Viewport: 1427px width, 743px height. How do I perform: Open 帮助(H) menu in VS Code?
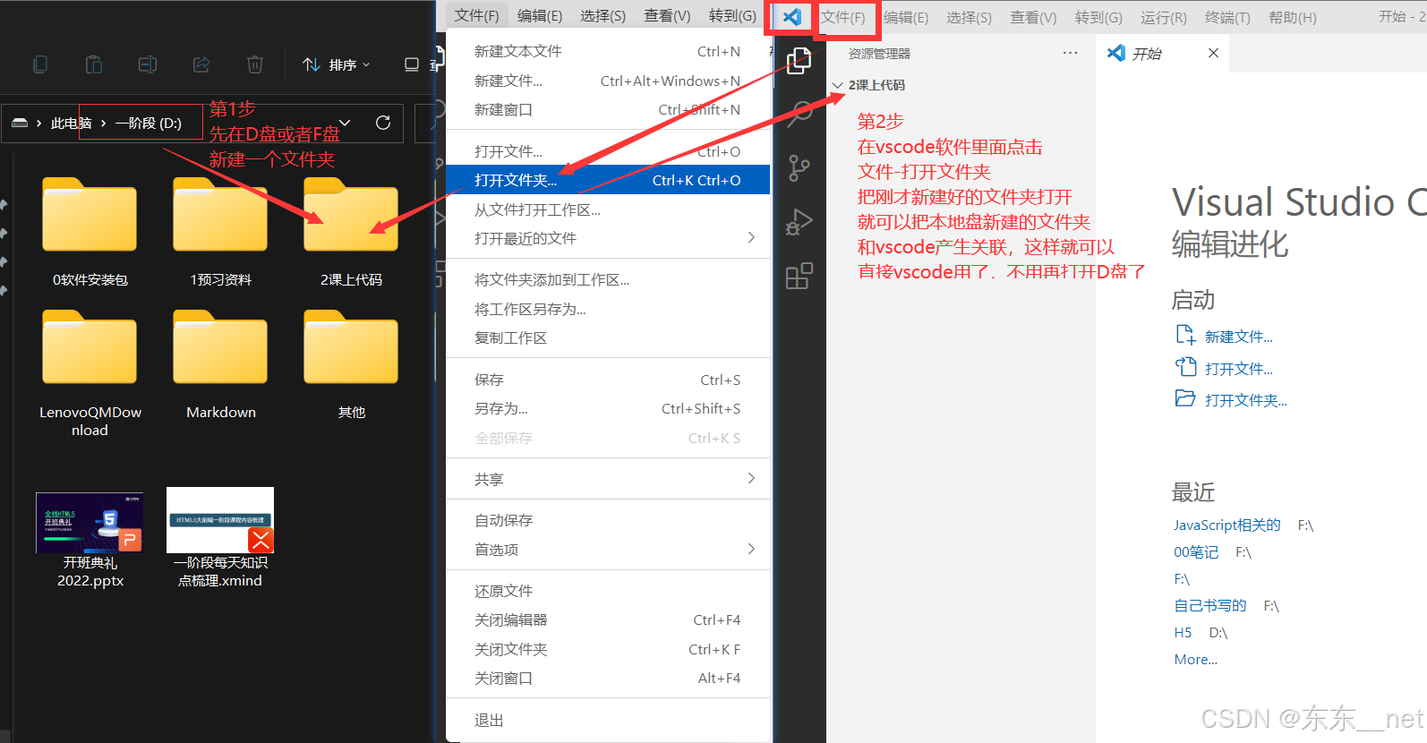point(1293,17)
